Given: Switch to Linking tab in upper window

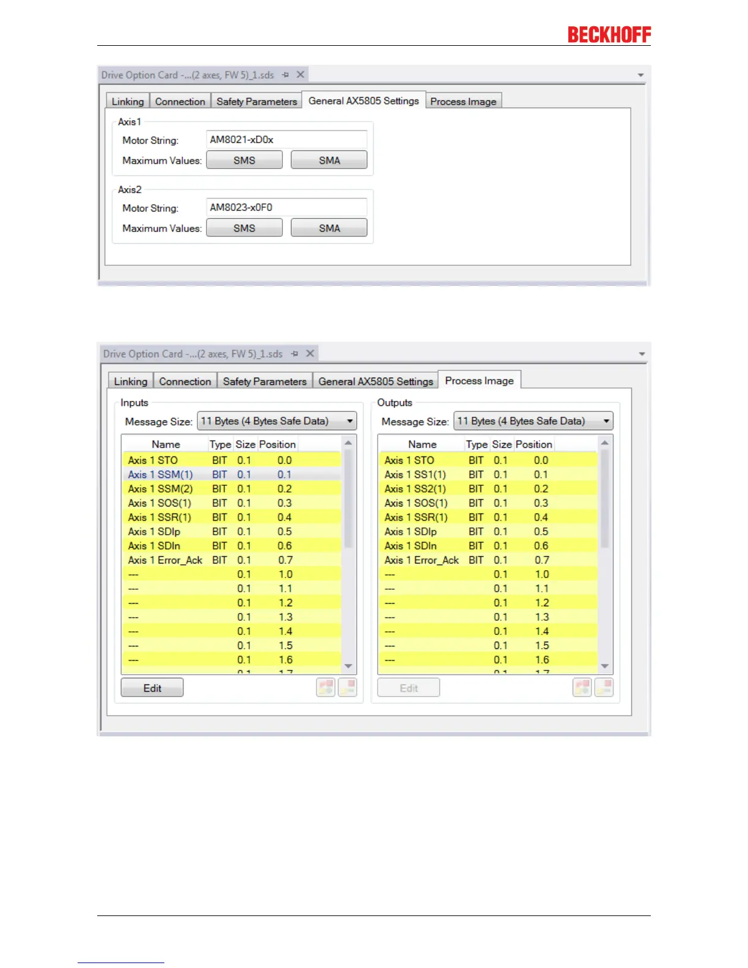Looking at the screenshot, I should (x=128, y=101).
